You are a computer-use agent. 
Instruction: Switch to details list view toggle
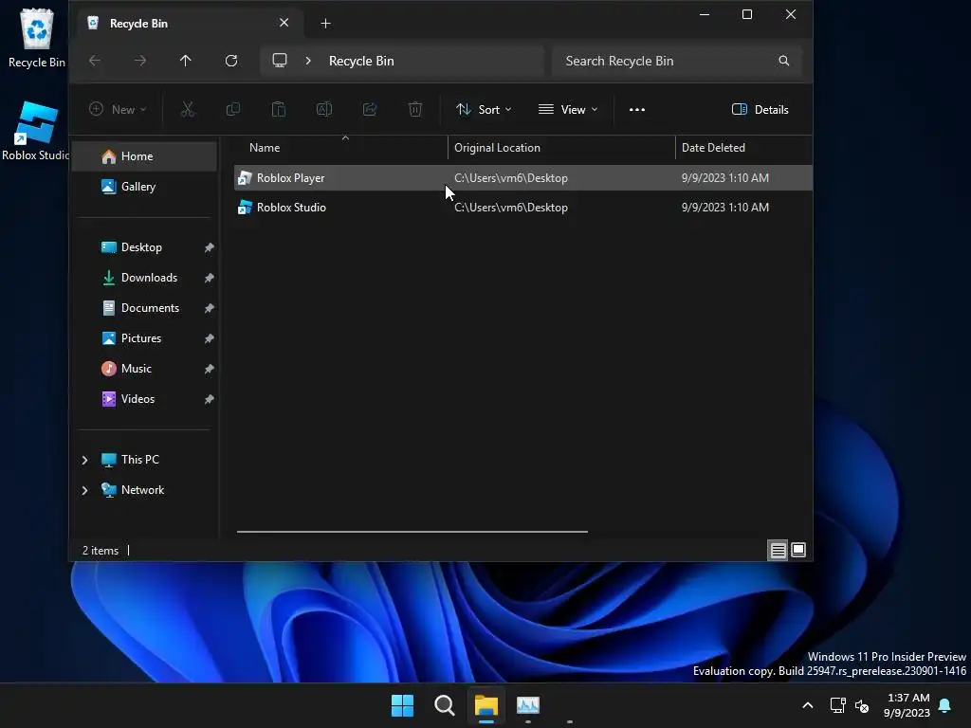[x=779, y=550]
